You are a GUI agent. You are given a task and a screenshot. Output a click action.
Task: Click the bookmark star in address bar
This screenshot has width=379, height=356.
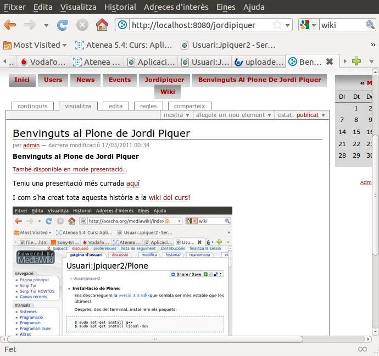coord(277,25)
